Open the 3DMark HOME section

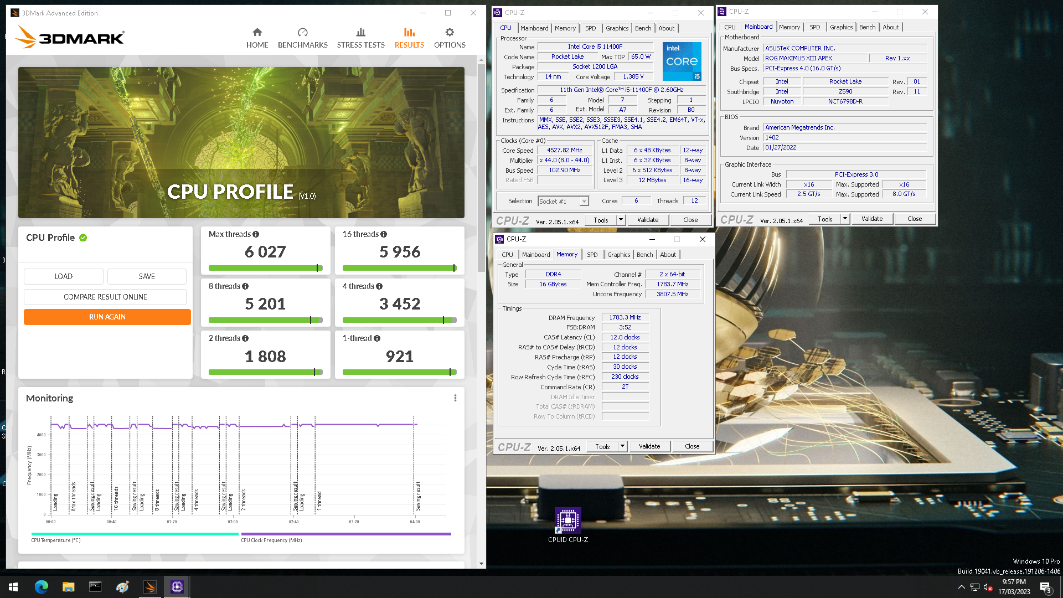(x=257, y=38)
